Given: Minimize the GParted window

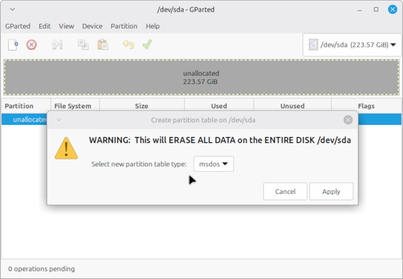Looking at the screenshot, I should point(360,10).
